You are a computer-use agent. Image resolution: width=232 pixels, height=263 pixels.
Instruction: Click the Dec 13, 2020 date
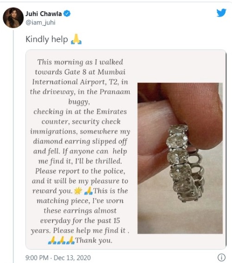click(72, 257)
